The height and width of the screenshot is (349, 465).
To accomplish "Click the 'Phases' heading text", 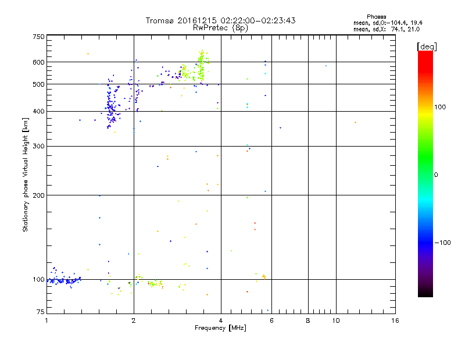I will (376, 17).
